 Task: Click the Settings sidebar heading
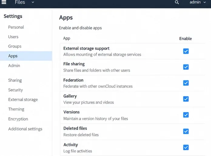13,16
